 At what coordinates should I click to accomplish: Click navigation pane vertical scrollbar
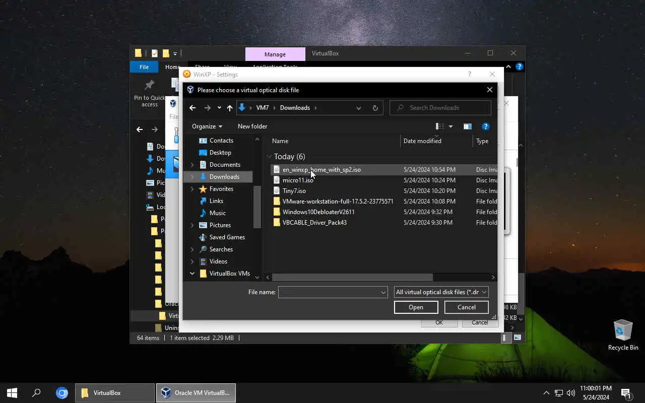click(x=257, y=207)
